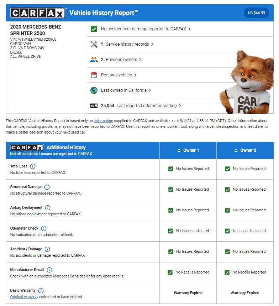Click Accident / Damage check mark for Owner 2
Image resolution: width=279 pixels, height=306 pixels.
tap(227, 252)
